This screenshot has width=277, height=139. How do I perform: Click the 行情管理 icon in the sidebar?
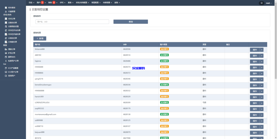(6, 12)
